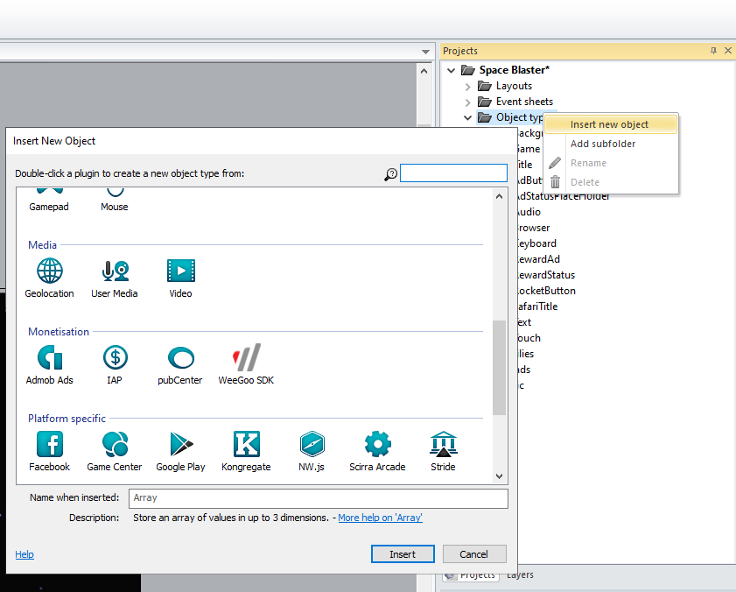This screenshot has width=736, height=592.
Task: Click the plugin search input box
Action: click(453, 173)
